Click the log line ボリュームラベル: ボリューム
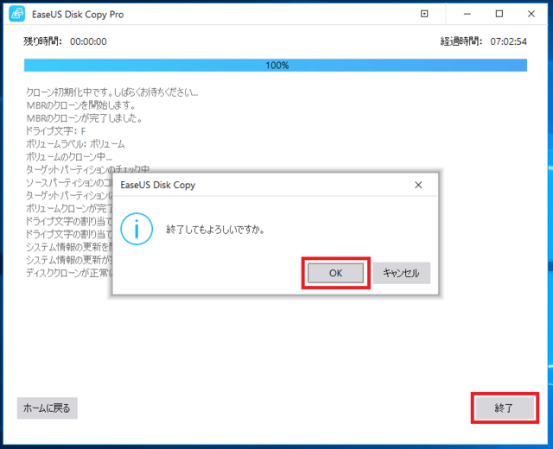Screen dimensions: 553x449 75,144
